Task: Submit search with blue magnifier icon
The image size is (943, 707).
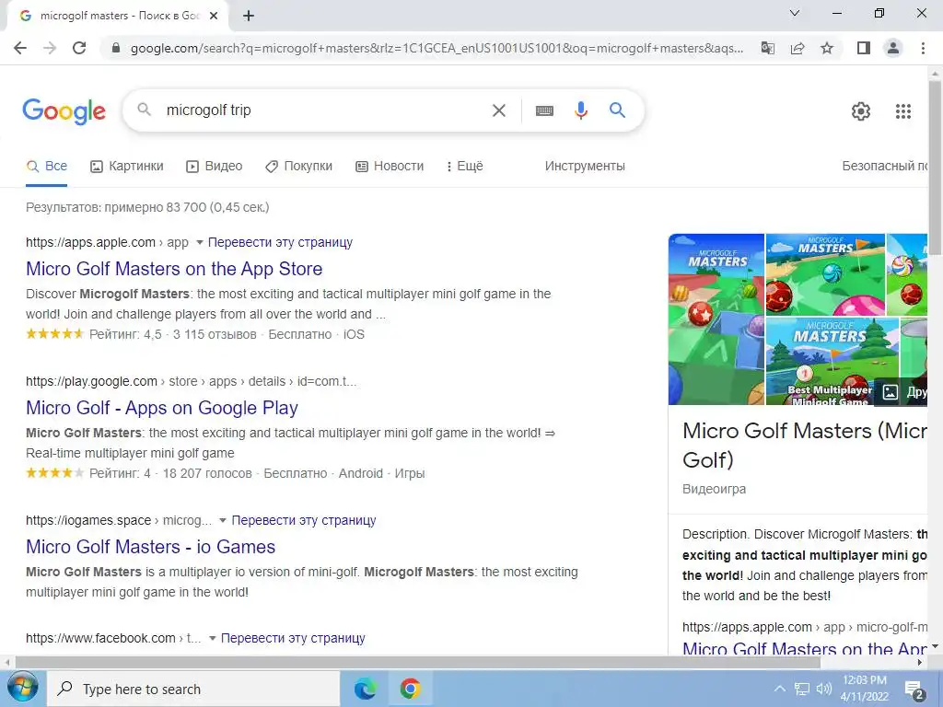Action: tap(617, 110)
